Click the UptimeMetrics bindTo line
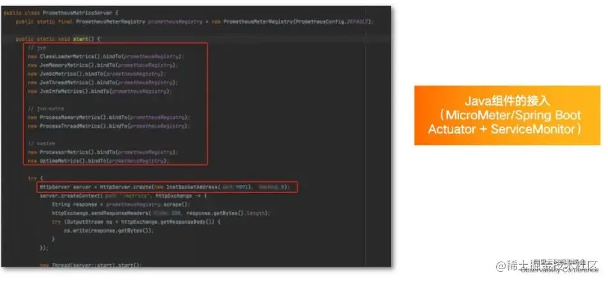Viewport: 608px width, 282px height. pyautogui.click(x=98, y=161)
